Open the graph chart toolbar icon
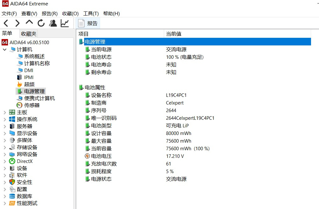The image size is (319, 209). tap(65, 23)
